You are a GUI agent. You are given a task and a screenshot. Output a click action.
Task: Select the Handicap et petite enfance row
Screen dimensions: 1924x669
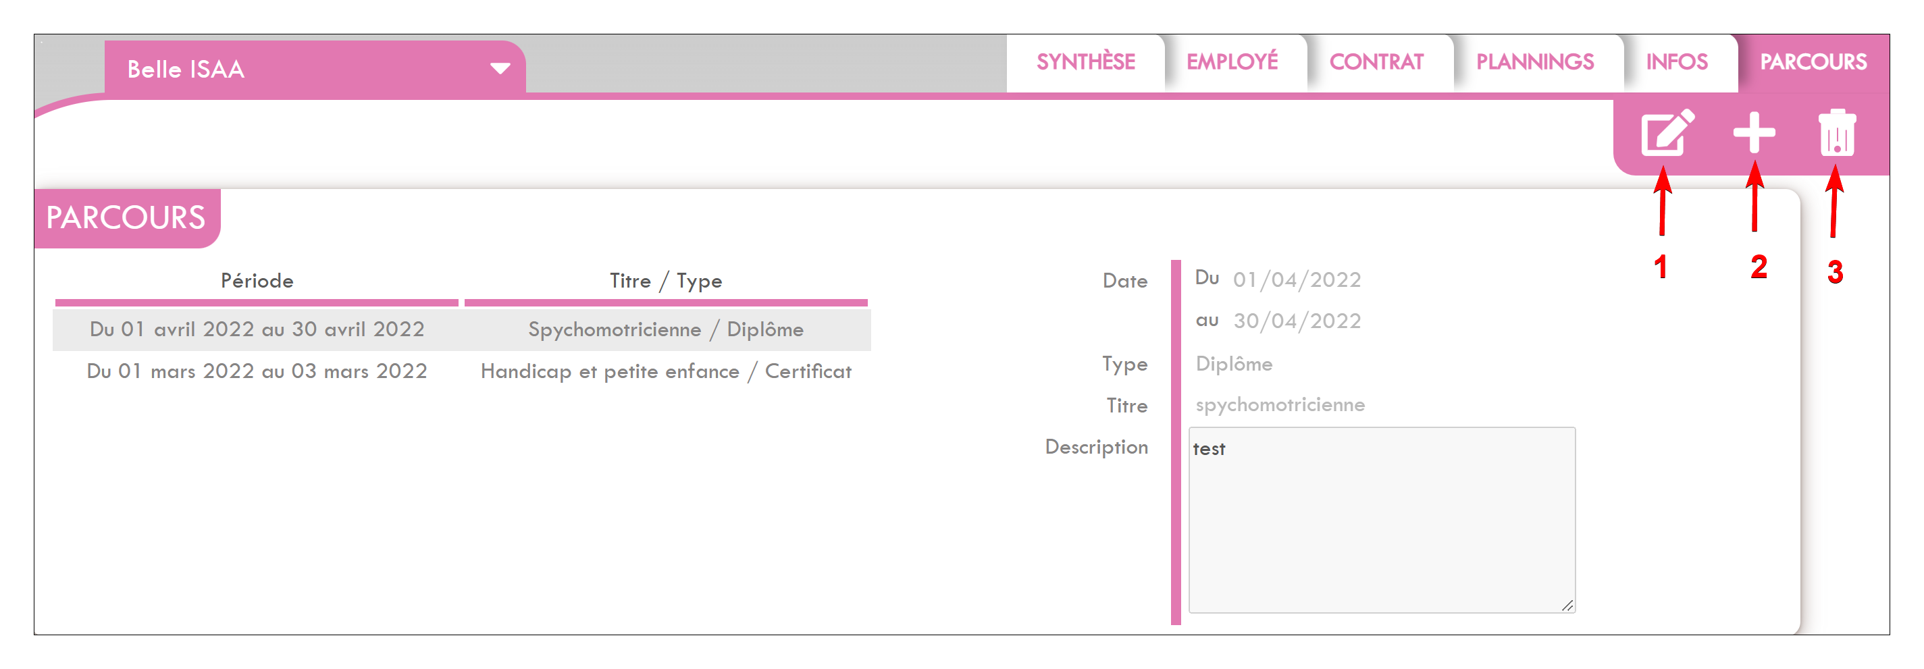pos(461,371)
